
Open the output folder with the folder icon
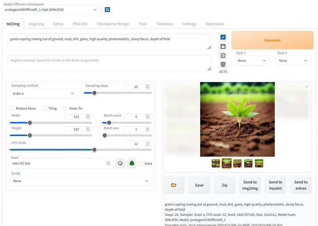coord(174,185)
